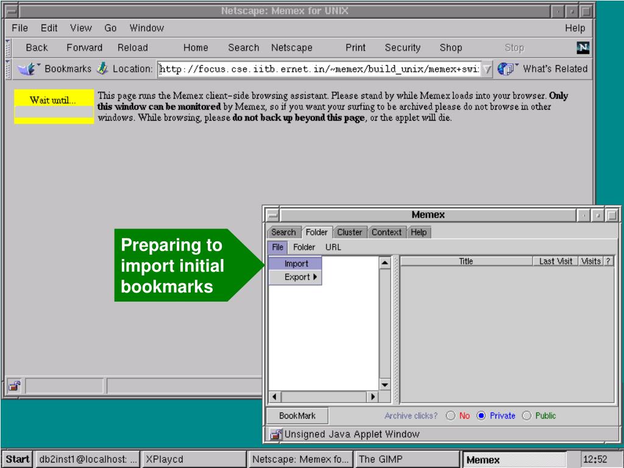The image size is (624, 468).
Task: Open Netscape Edit menu
Action: point(49,28)
